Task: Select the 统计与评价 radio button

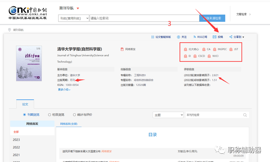Action: [x=74, y=115]
